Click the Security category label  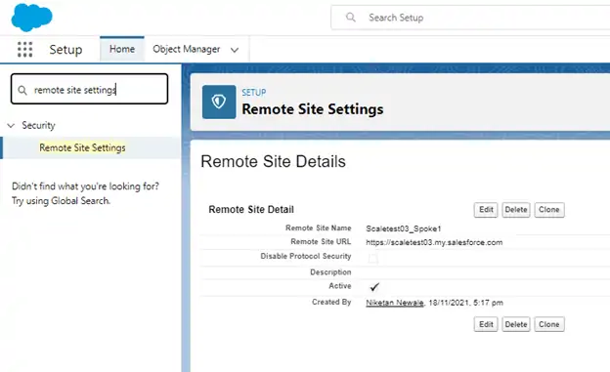tap(38, 125)
